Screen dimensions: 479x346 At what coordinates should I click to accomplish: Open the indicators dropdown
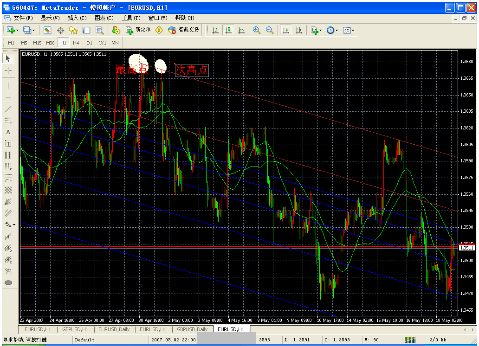pos(316,30)
